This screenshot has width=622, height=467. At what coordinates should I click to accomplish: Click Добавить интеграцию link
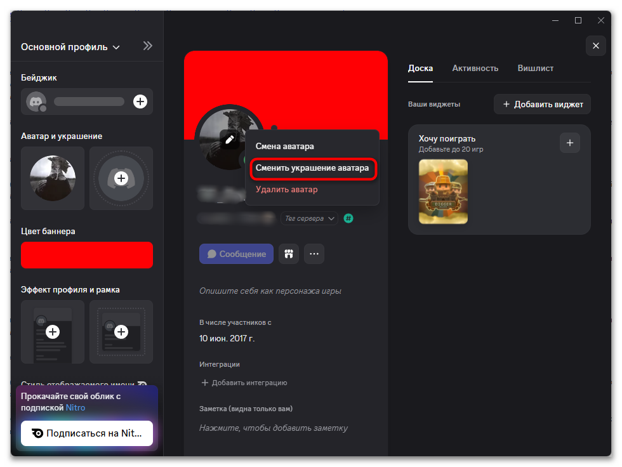tap(244, 383)
